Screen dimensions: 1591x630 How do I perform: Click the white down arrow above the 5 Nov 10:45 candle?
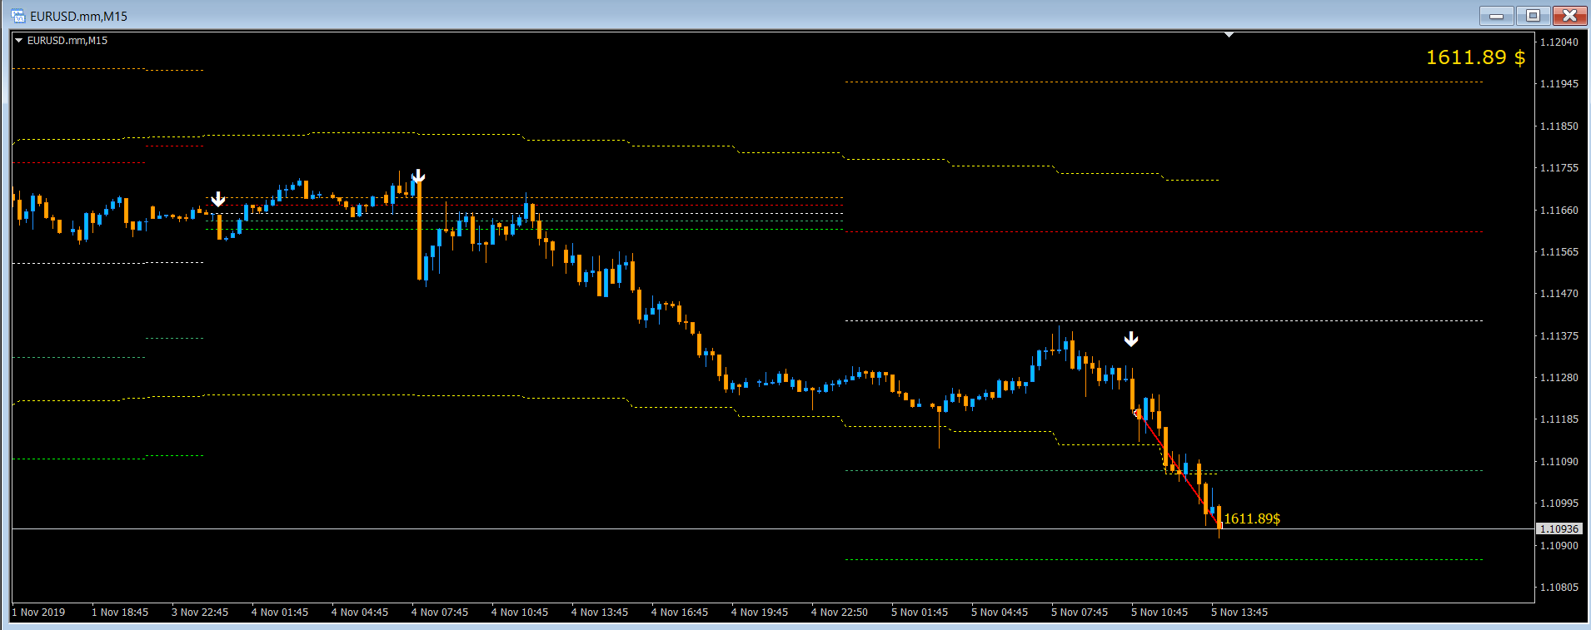click(1131, 339)
